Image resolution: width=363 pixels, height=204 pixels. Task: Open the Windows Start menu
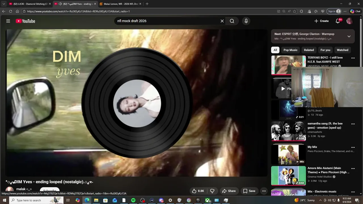coord(4,200)
